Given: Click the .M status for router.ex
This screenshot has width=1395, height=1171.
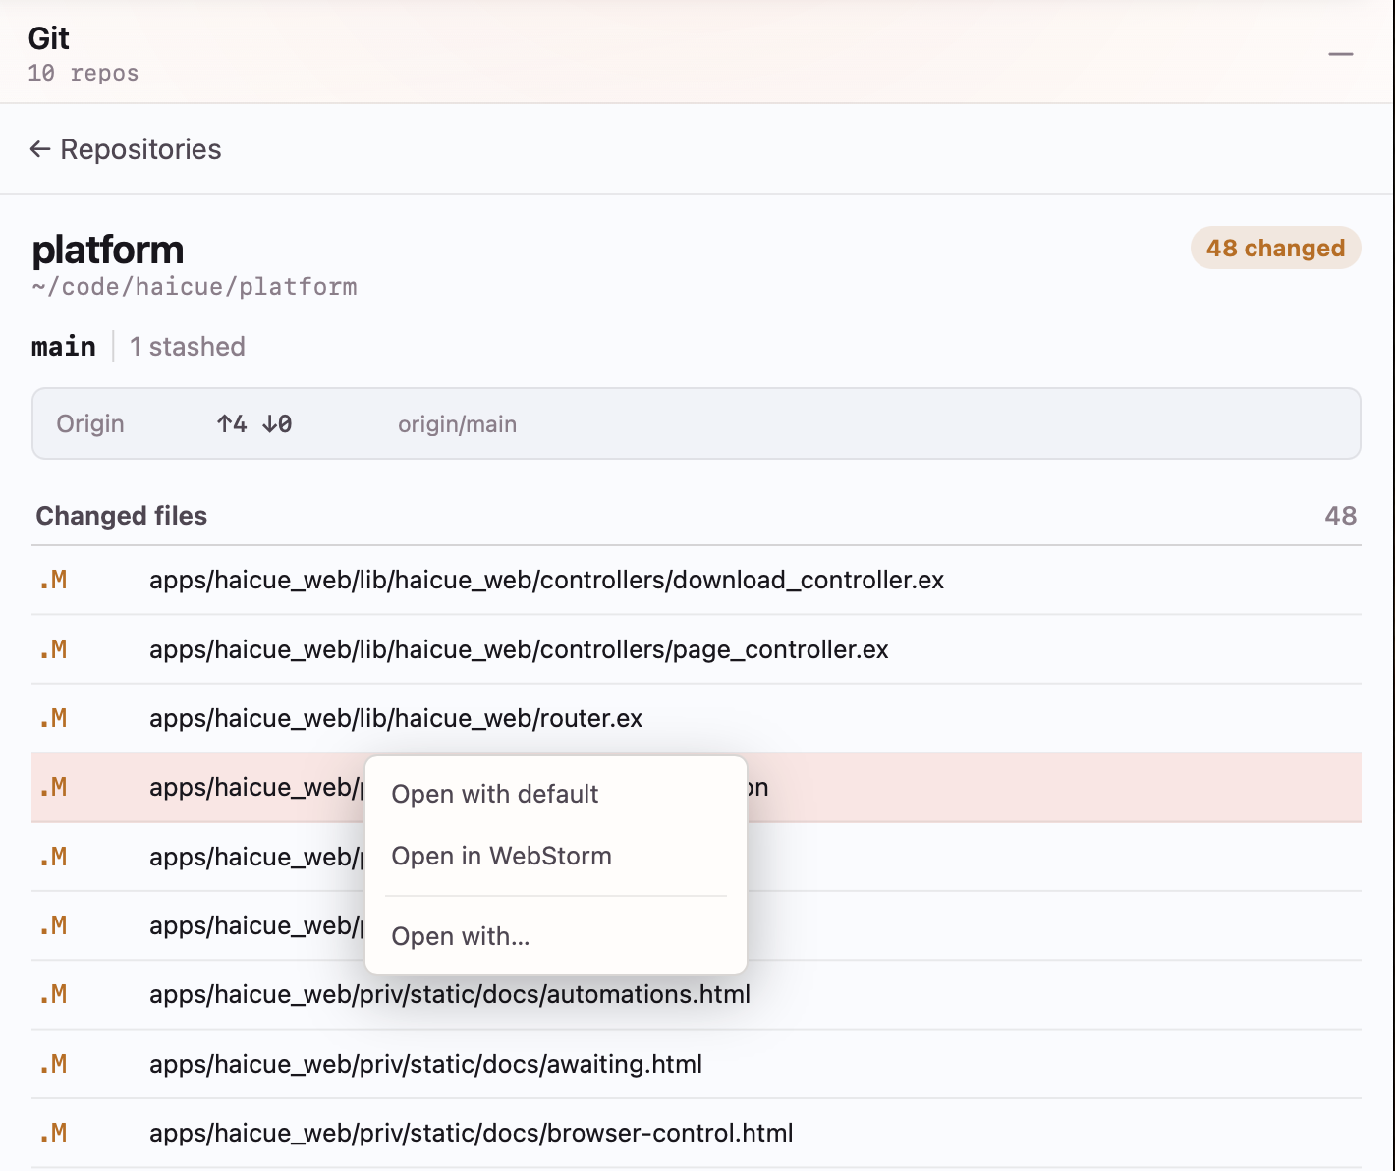Looking at the screenshot, I should click(x=53, y=718).
